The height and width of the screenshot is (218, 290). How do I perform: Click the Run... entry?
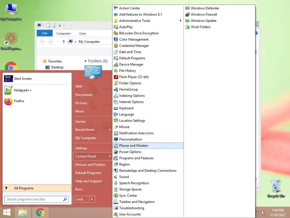point(80,189)
